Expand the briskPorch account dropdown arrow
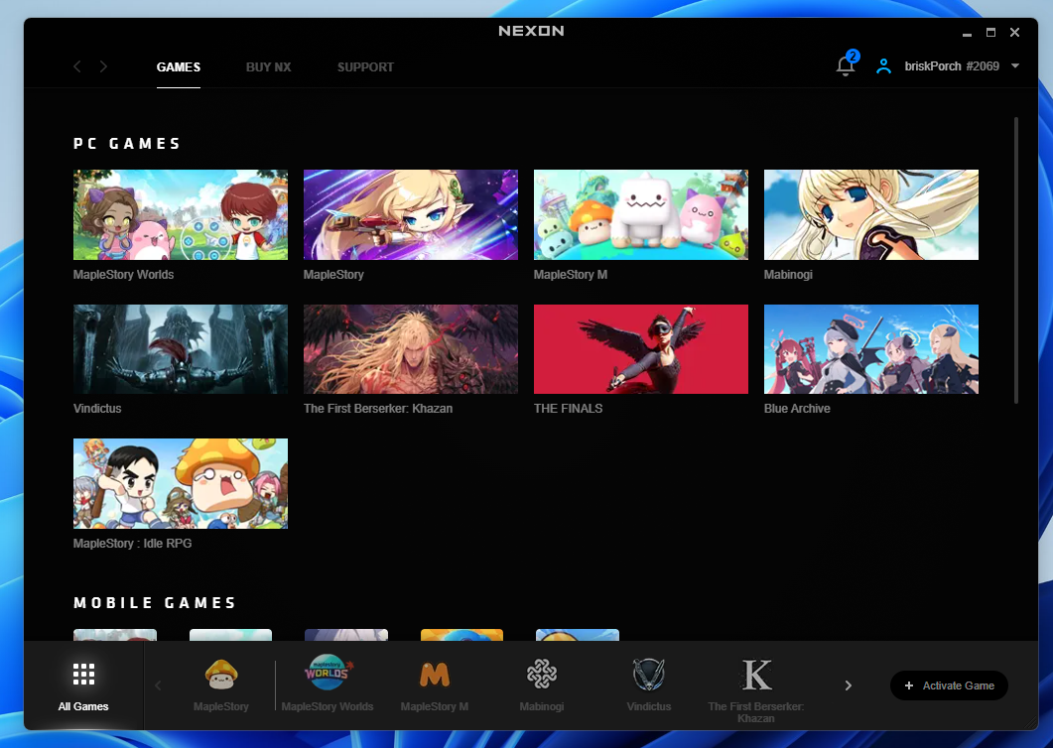 point(1015,65)
